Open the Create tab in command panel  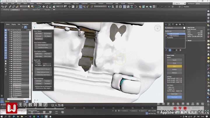[x=166, y=24]
